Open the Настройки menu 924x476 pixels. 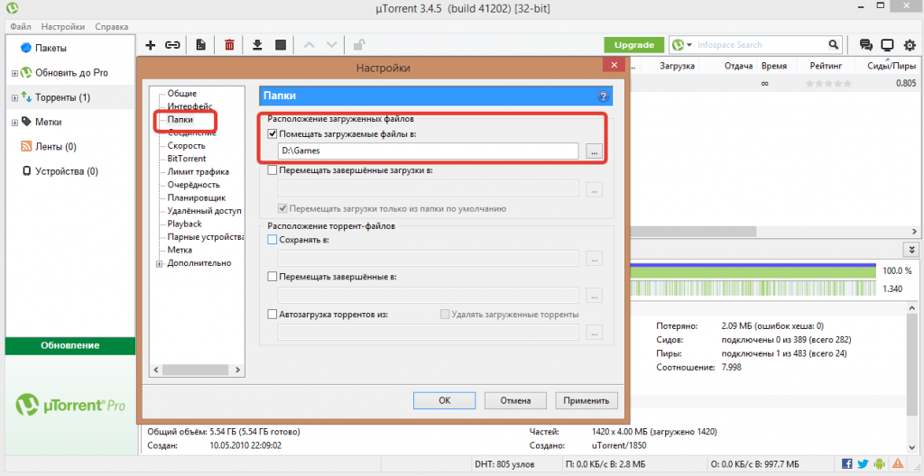[x=63, y=26]
